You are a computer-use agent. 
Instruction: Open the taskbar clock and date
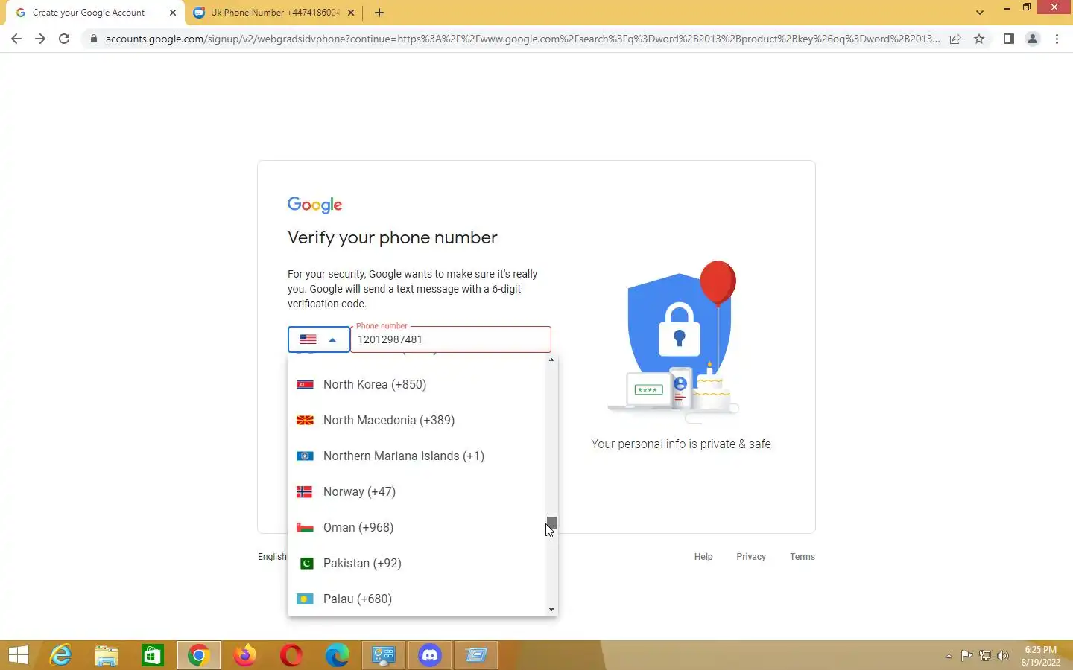pos(1040,656)
